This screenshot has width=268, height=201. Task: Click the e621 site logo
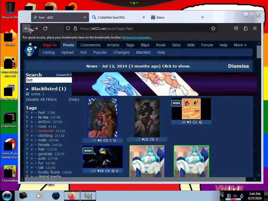click(30, 49)
